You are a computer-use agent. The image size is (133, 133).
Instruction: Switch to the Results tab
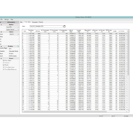click(41, 22)
